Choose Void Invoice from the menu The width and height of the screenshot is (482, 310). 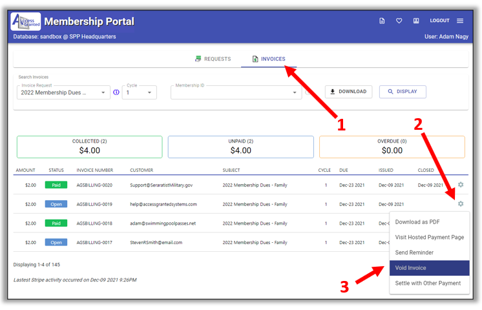click(429, 268)
